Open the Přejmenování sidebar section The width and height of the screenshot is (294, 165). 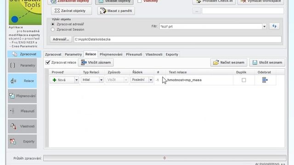point(23,96)
